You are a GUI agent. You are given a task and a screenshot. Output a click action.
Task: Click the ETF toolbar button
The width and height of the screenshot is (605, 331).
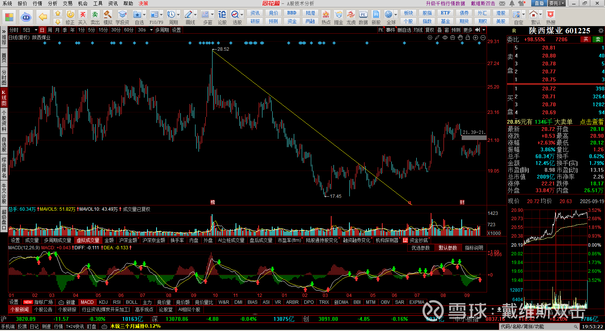[445, 13]
